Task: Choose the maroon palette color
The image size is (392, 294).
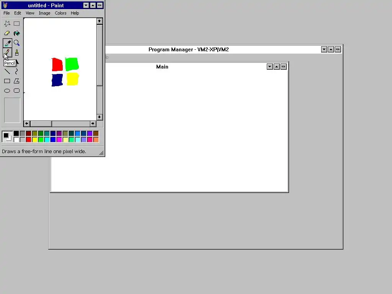Action: pyautogui.click(x=28, y=134)
